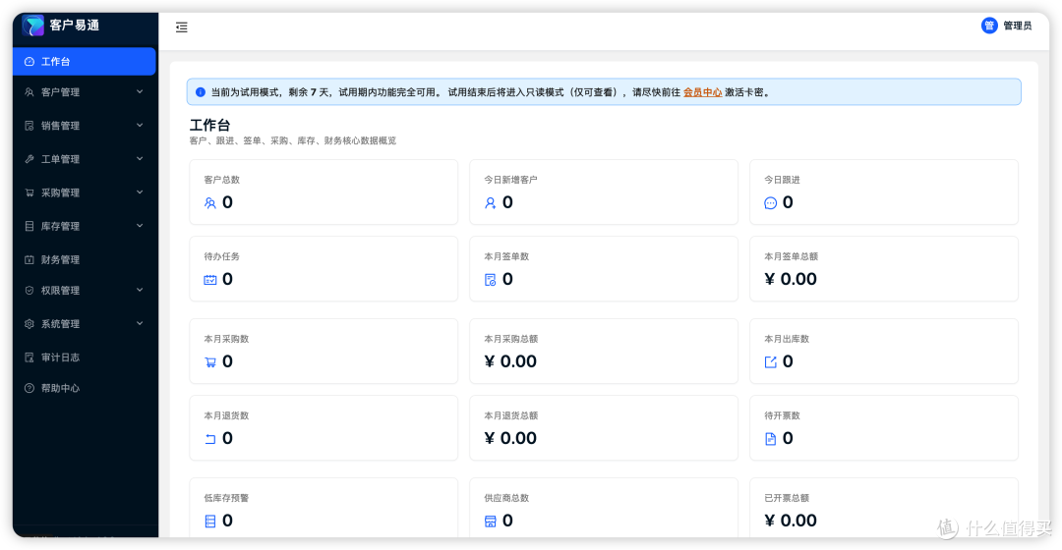Click the 本月退货数 return arrow icon
This screenshot has width=1062, height=550.
pyautogui.click(x=210, y=439)
